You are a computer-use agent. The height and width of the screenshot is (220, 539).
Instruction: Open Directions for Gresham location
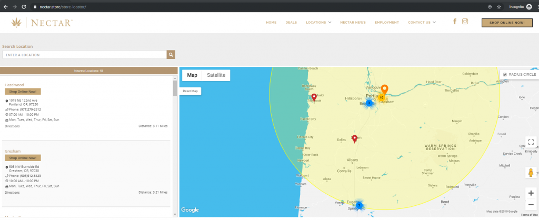point(12,193)
